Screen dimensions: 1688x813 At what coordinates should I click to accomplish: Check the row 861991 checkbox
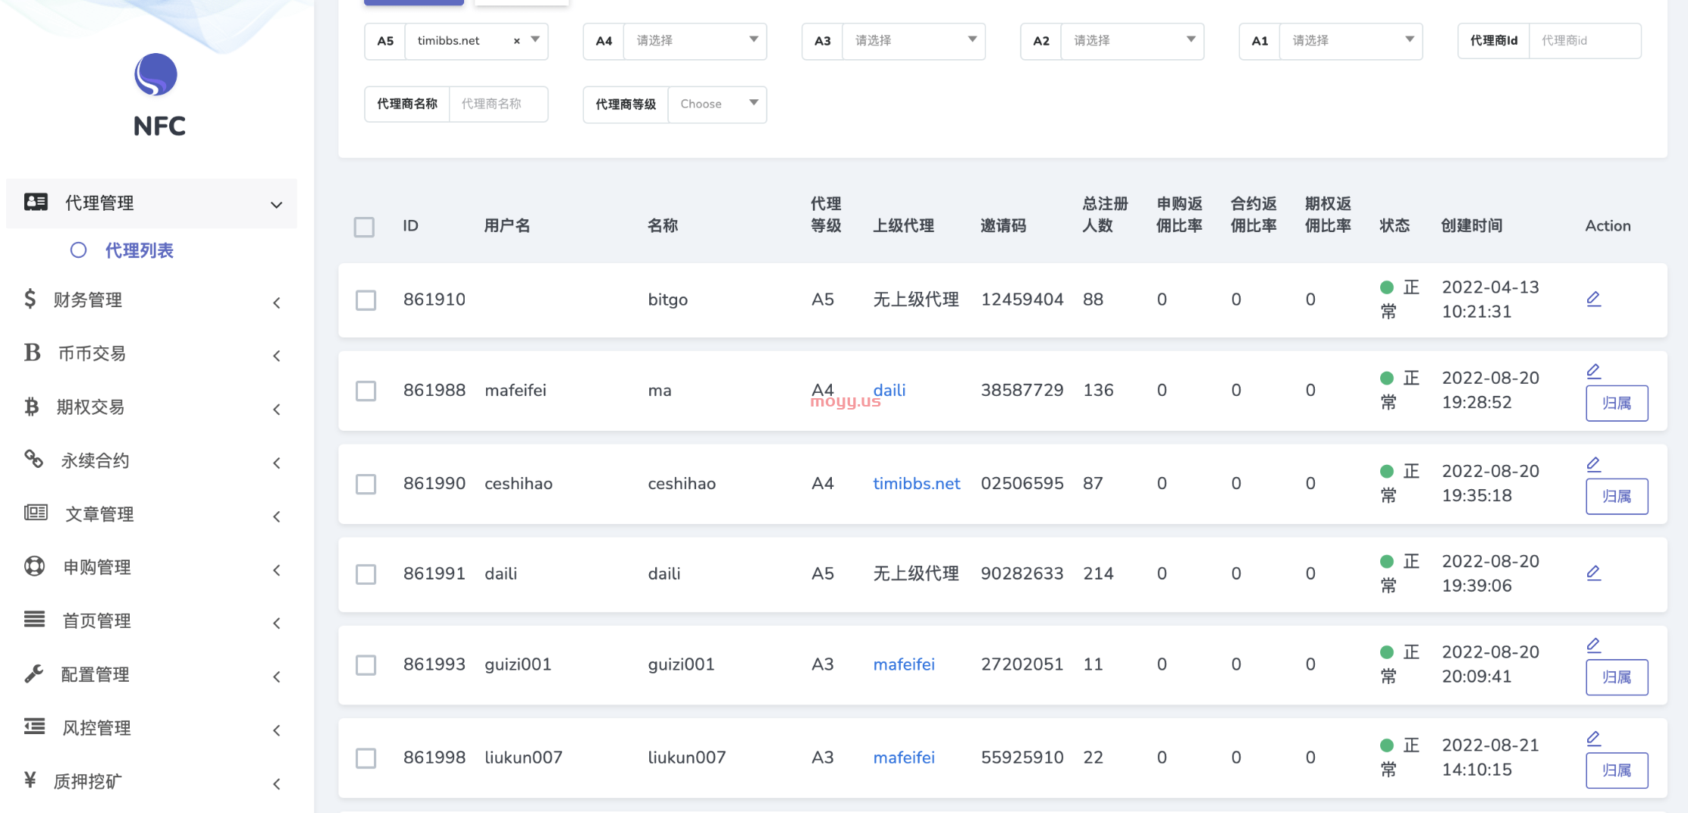[x=366, y=575]
